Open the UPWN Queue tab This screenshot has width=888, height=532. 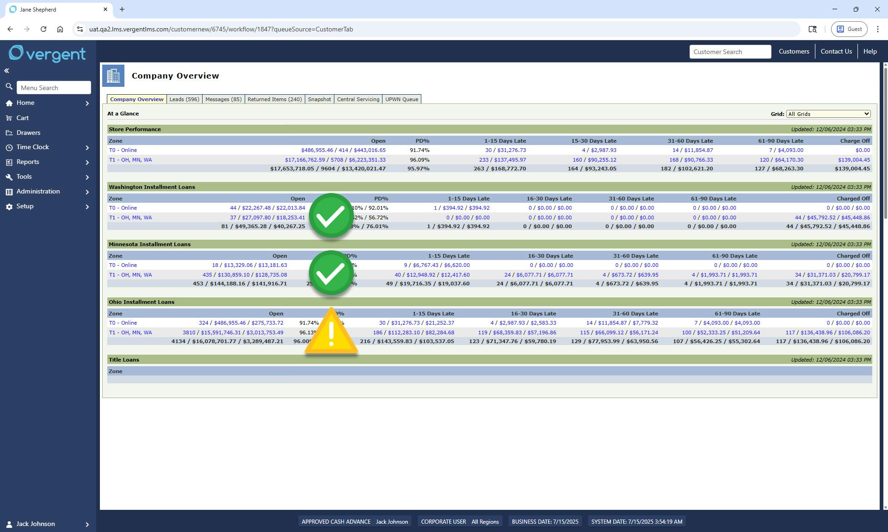click(402, 99)
